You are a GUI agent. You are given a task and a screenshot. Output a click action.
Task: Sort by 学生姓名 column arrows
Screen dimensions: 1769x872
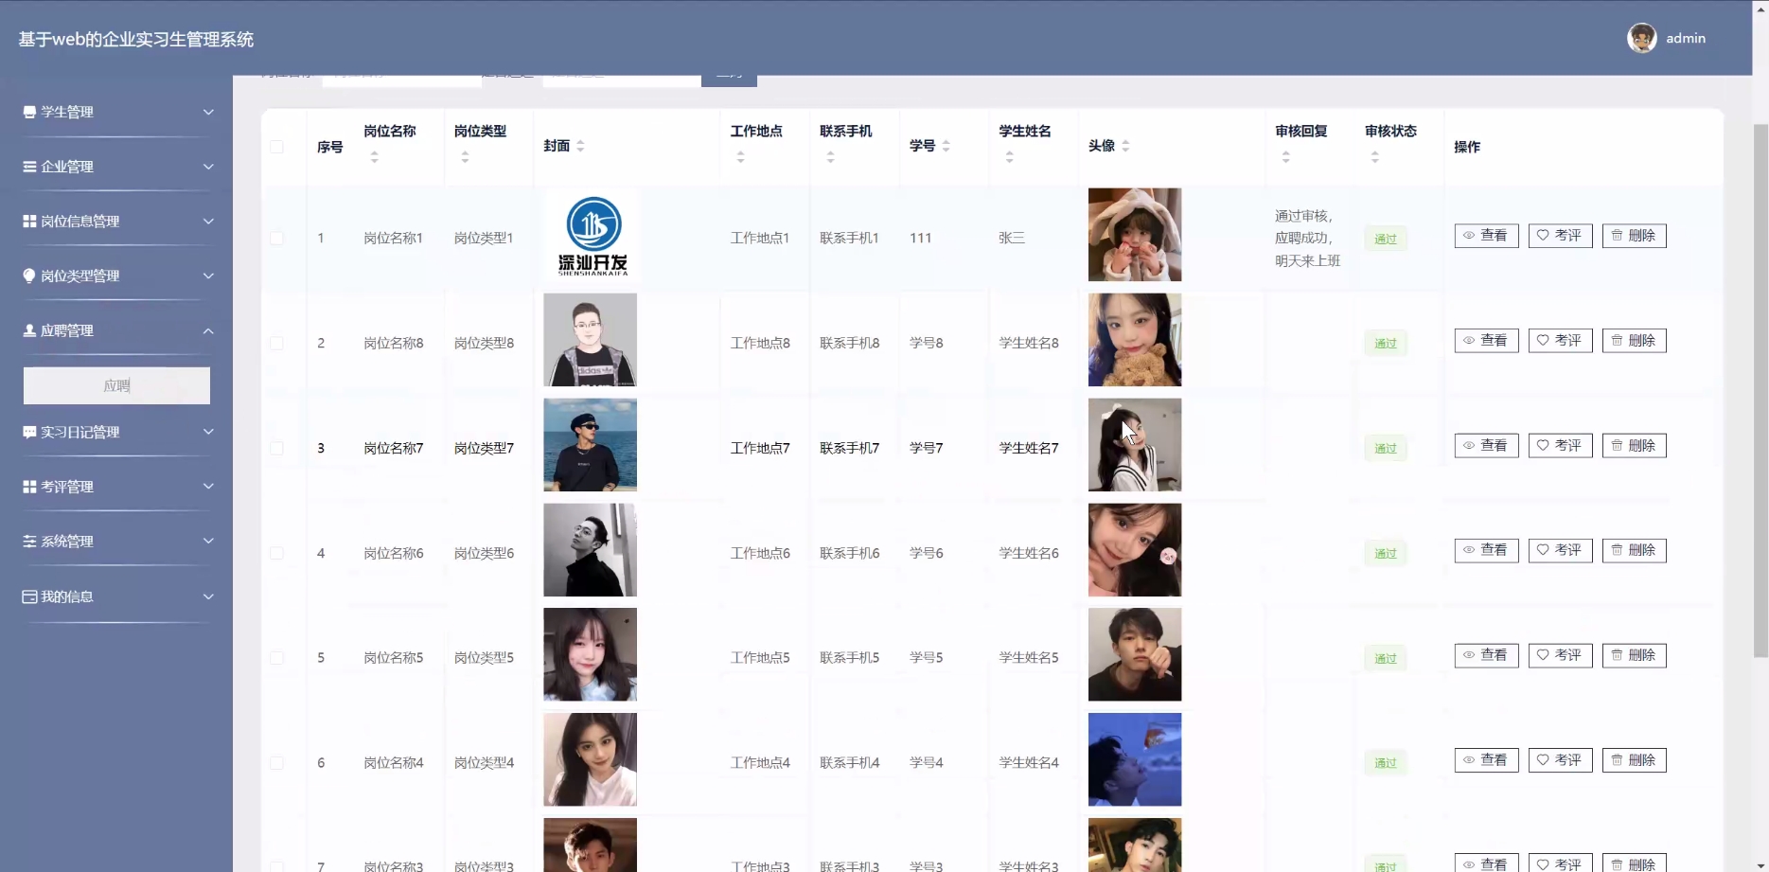1010,157
